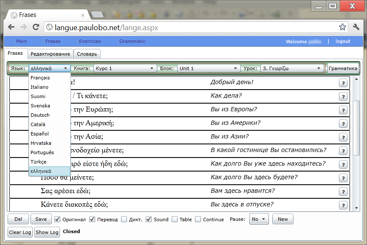Click the phrase list scrollbar thumb
The height and width of the screenshot is (245, 367).
[356, 128]
